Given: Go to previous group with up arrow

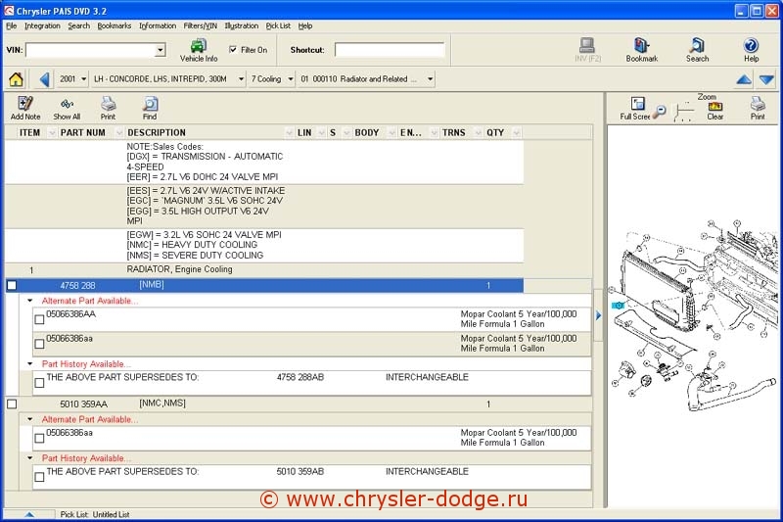Looking at the screenshot, I should 744,79.
